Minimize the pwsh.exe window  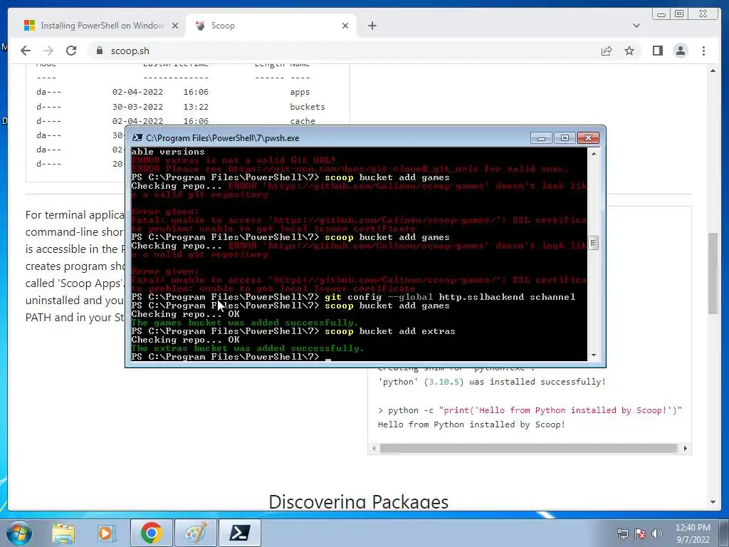(x=541, y=138)
